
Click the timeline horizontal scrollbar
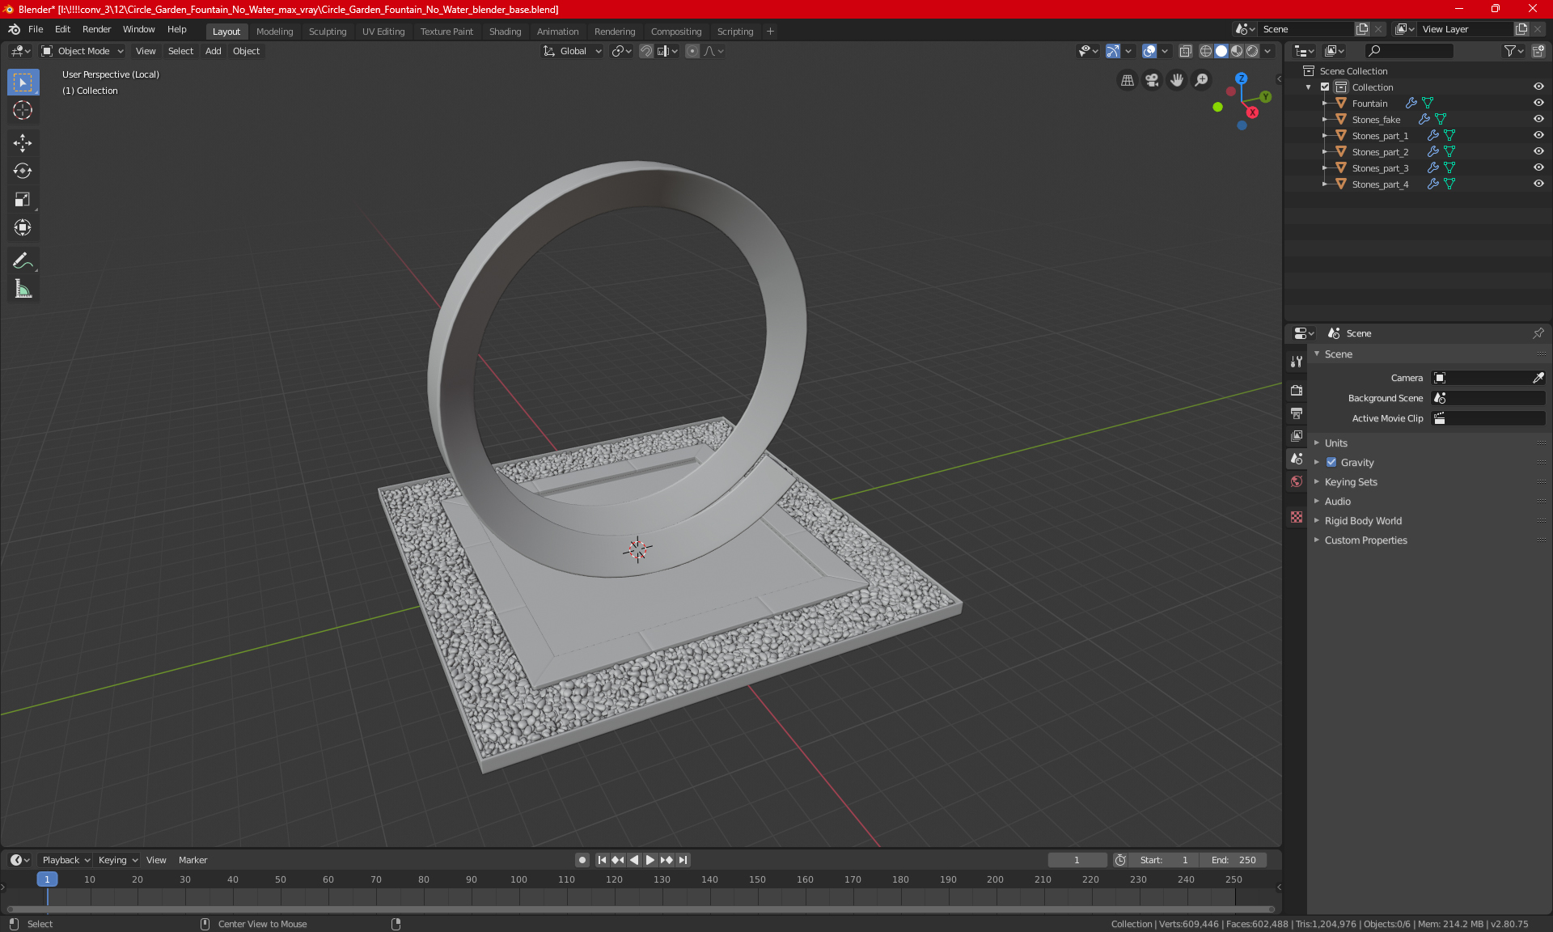pyautogui.click(x=639, y=909)
